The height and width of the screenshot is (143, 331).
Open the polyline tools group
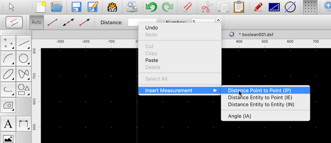pyautogui.click(x=8, y=90)
